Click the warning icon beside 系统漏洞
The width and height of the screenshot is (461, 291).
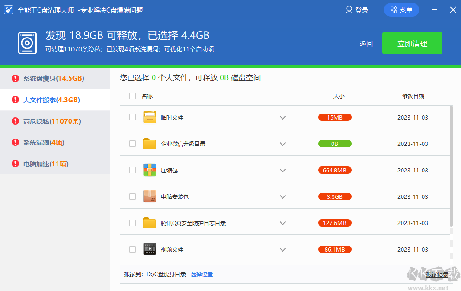(x=14, y=143)
